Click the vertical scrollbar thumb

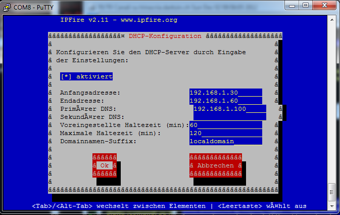332,192
